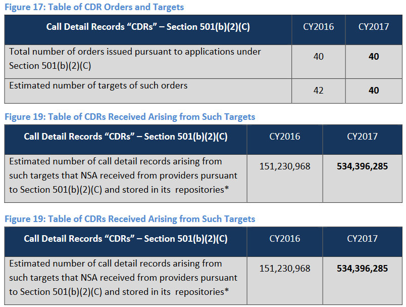
Task: Click the second Figure 19 caption
Action: pyautogui.click(x=130, y=219)
